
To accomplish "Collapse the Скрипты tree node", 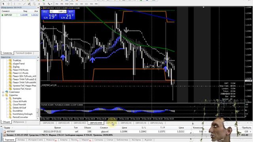I will pyautogui.click(x=3, y=95).
